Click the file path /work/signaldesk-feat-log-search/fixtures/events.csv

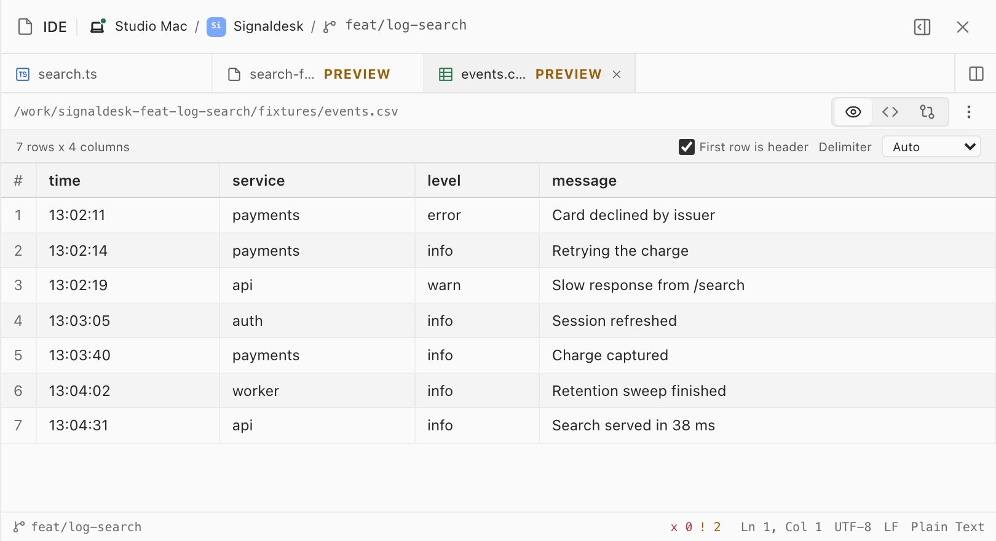point(206,112)
